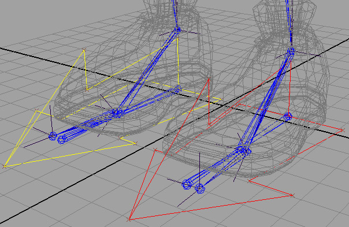Select the left heel joint inside the yellow control
This screenshot has height=227, width=349.
[x=177, y=90]
